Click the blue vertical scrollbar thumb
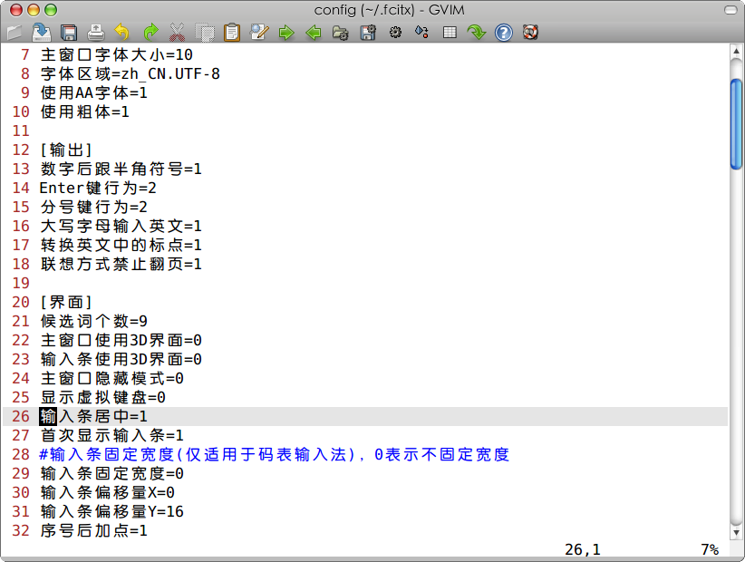This screenshot has height=562, width=745. point(736,124)
